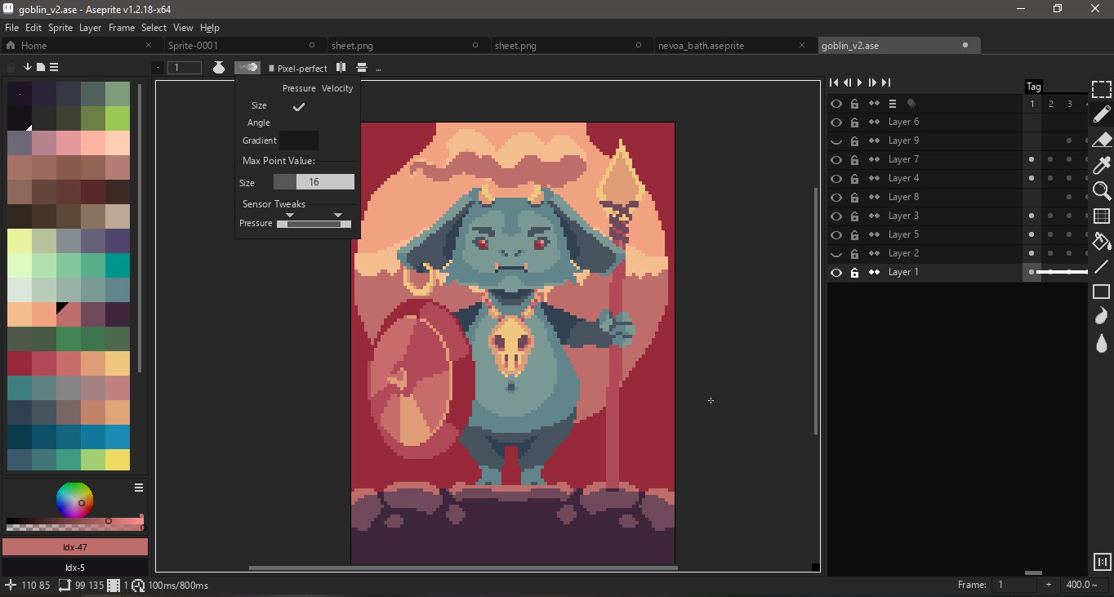1114x597 pixels.
Task: Pick a hue on the color wheel
Action: coord(74,501)
